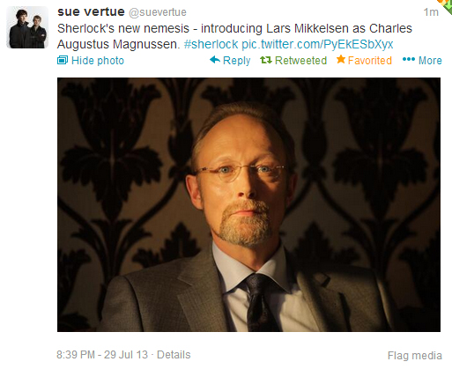Open the #sherlock hashtag

211,44
